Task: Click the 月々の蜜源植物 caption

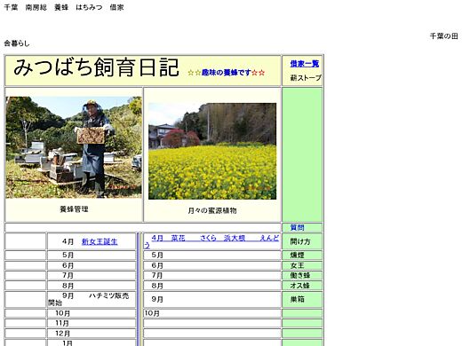Action: [x=212, y=210]
